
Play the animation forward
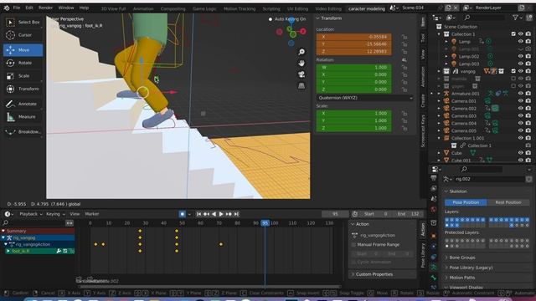tap(221, 214)
